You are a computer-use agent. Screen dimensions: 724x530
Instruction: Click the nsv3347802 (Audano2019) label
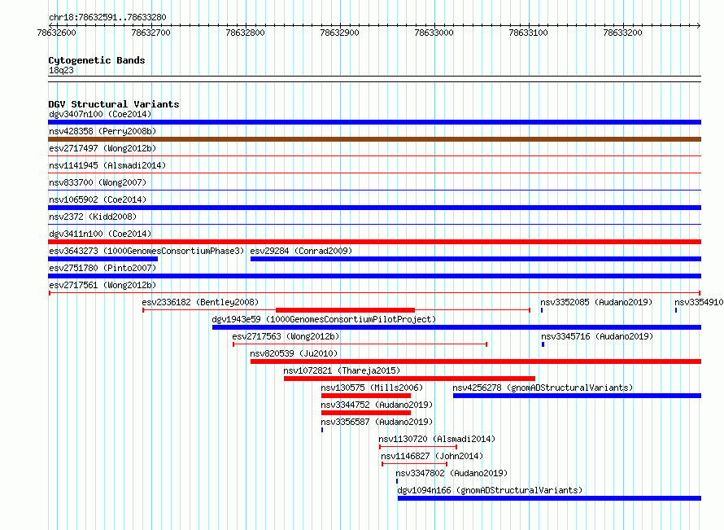[x=451, y=473]
